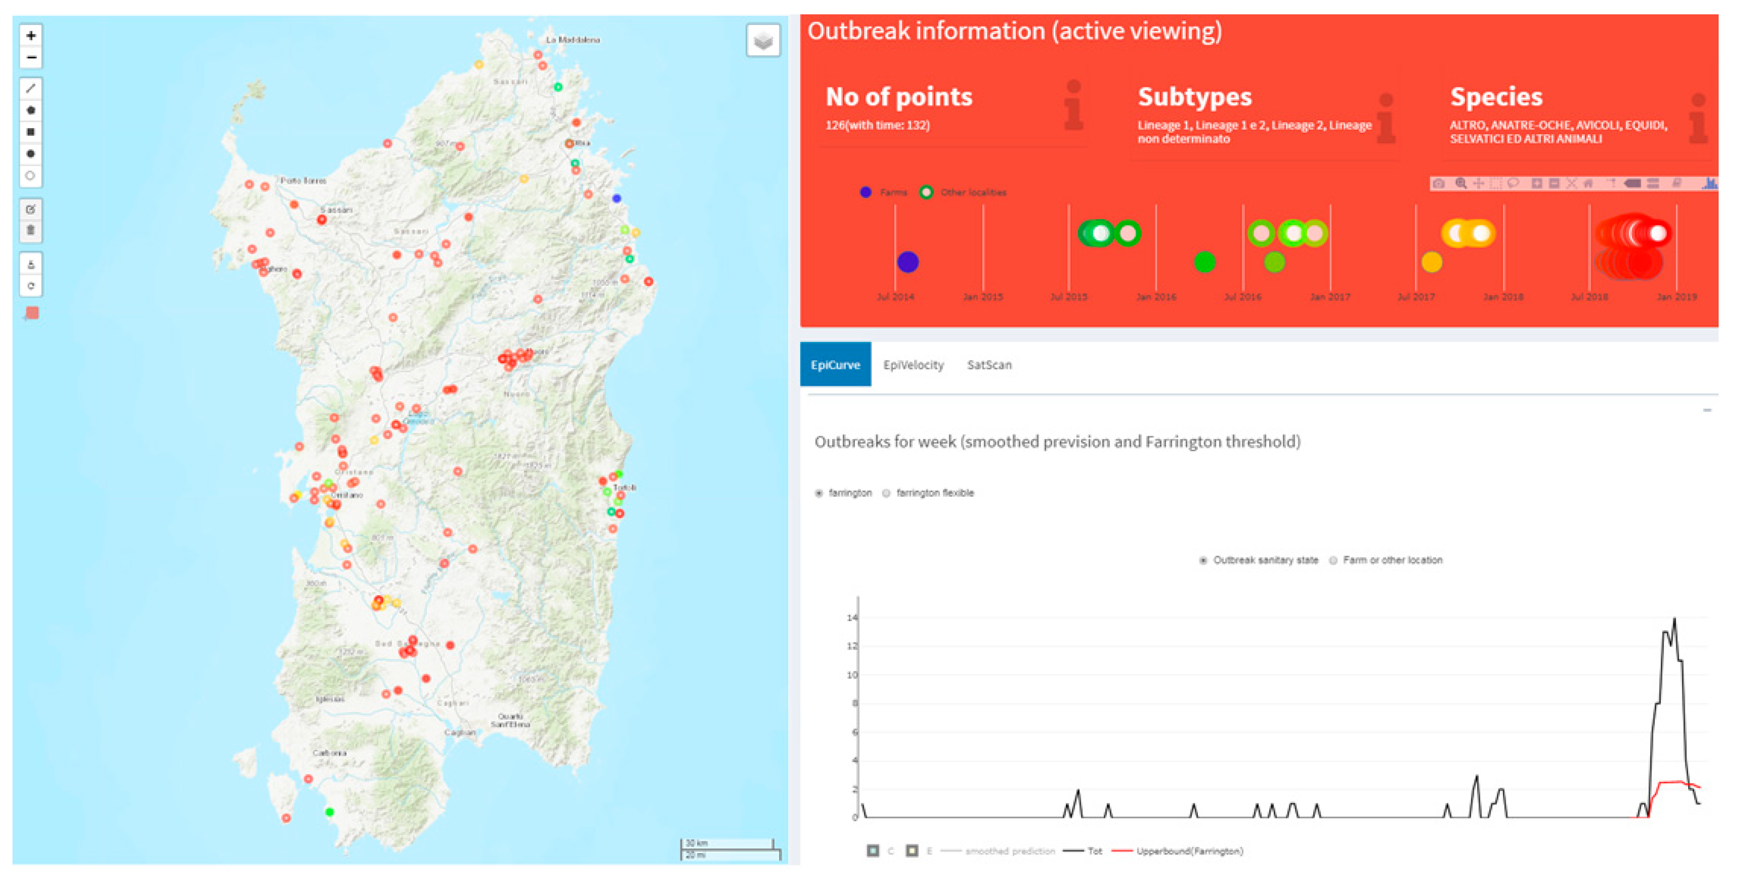The width and height of the screenshot is (1739, 885).
Task: Click the plot reset axes home icon
Action: [1589, 184]
